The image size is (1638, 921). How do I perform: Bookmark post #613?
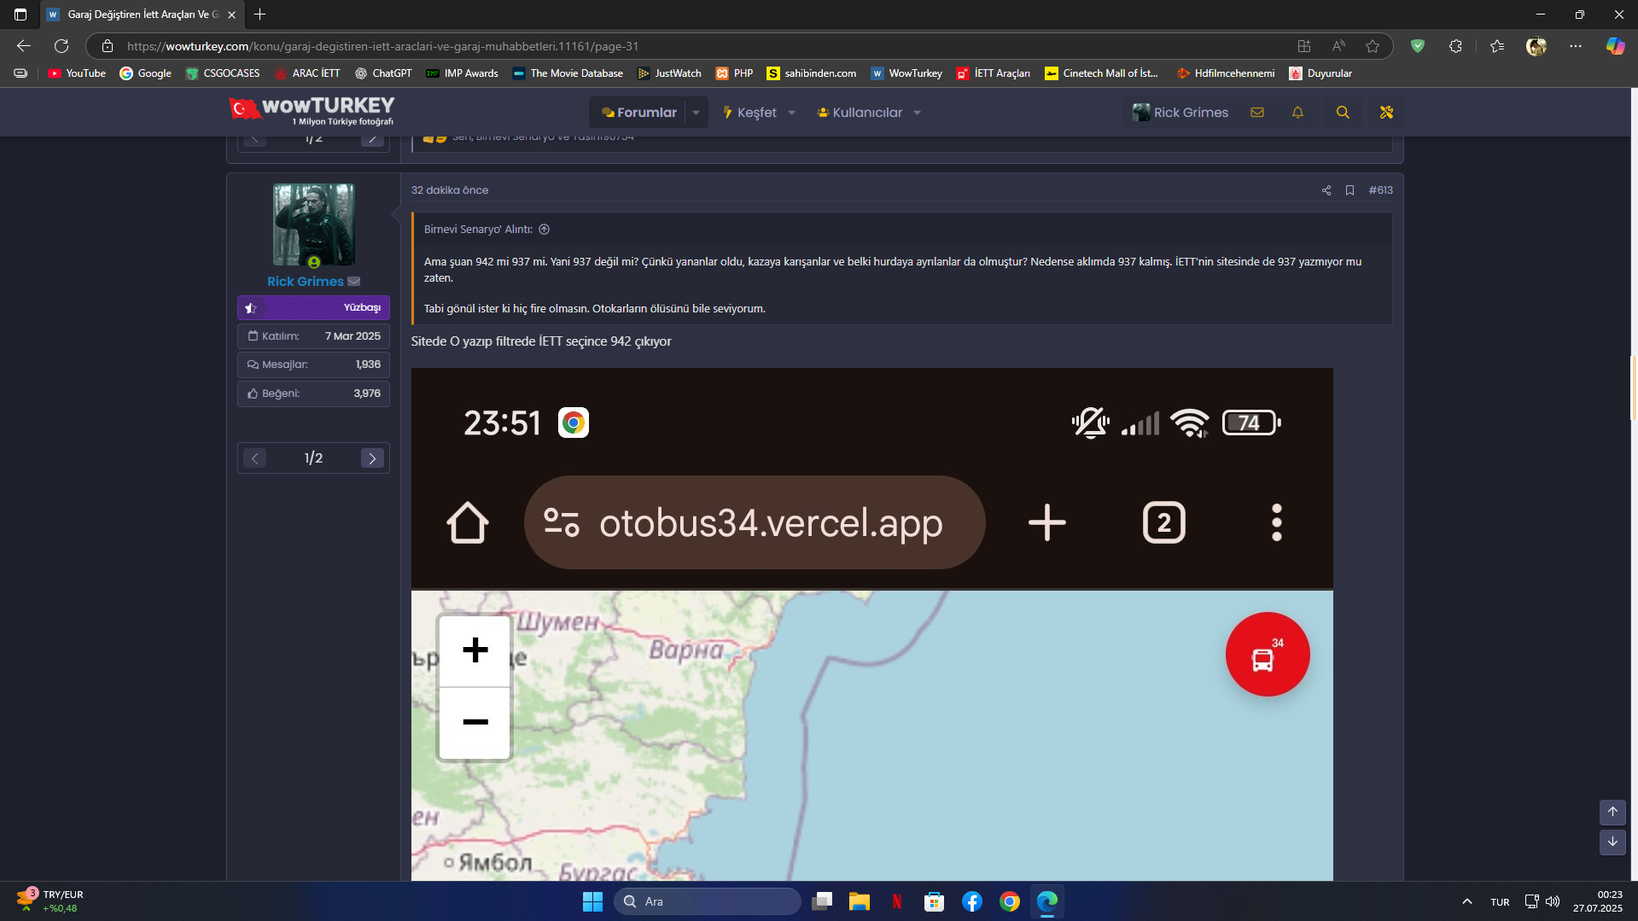pos(1349,190)
